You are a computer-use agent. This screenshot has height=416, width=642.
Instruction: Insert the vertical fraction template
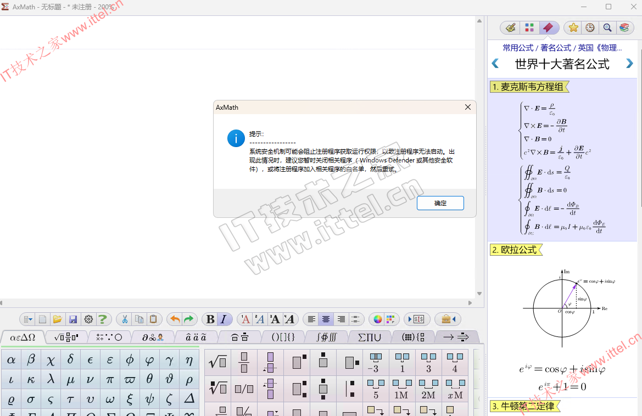(244, 362)
